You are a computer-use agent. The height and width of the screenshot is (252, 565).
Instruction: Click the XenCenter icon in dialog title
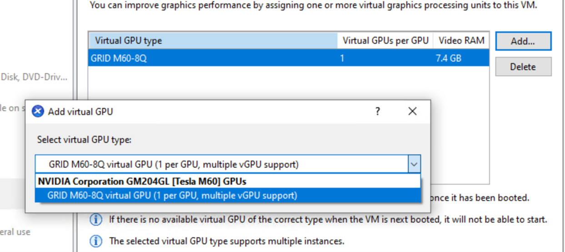point(38,111)
